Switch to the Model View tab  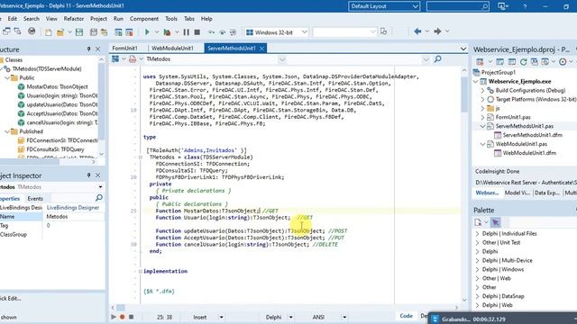coord(517,193)
